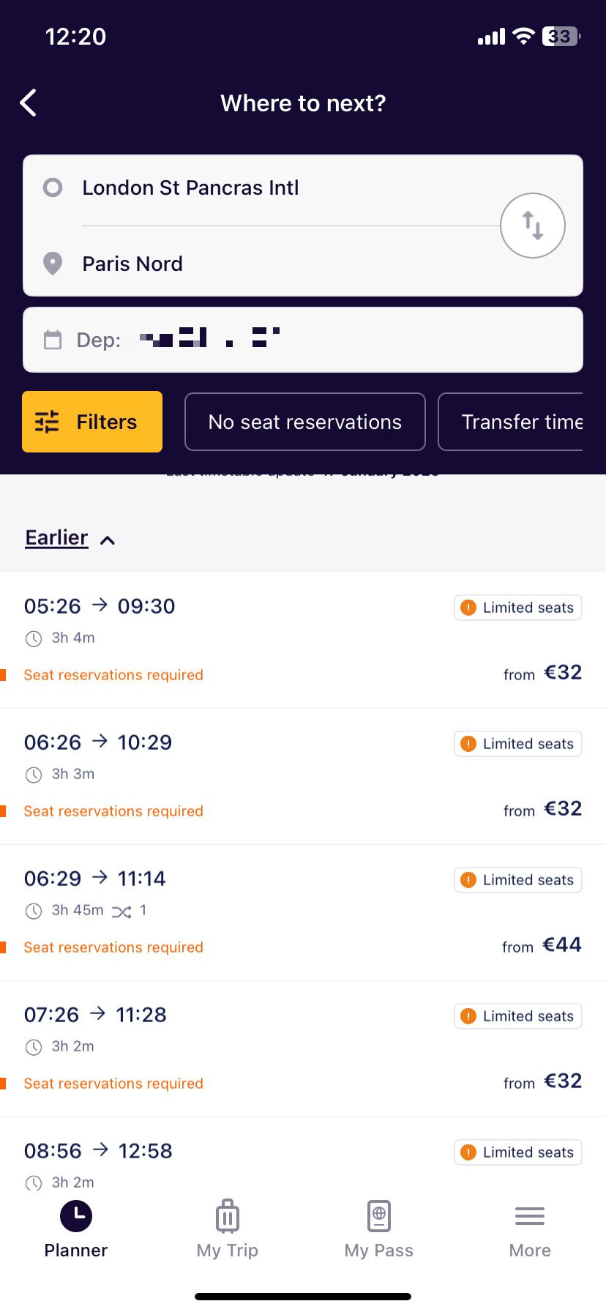Open the Filters options panel
The width and height of the screenshot is (606, 1312).
tap(92, 422)
